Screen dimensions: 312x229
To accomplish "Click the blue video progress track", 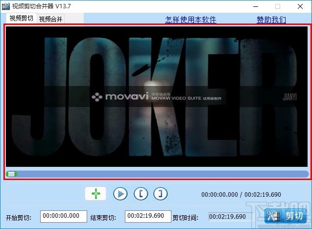I will pyautogui.click(x=157, y=174).
